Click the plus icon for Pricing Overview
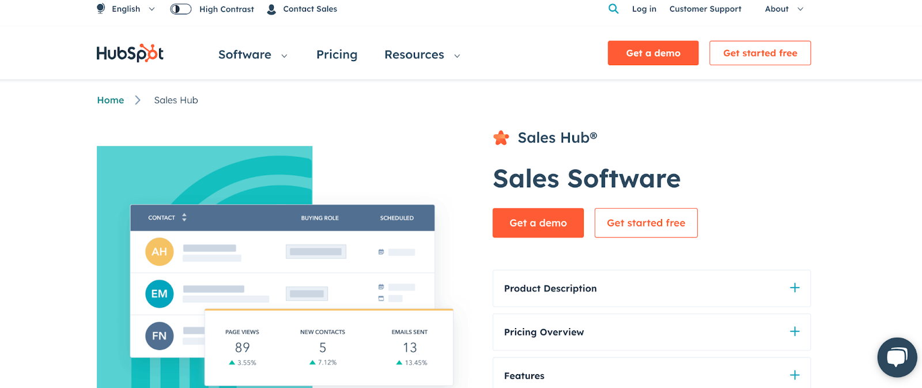This screenshot has width=922, height=388. point(795,332)
